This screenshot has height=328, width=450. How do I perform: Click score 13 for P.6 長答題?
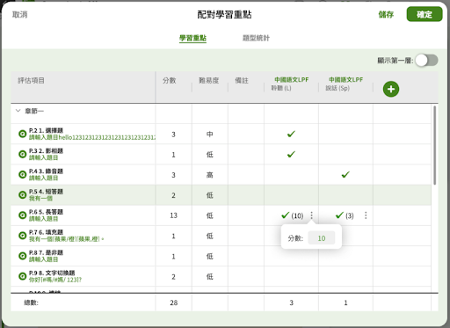tap(173, 215)
